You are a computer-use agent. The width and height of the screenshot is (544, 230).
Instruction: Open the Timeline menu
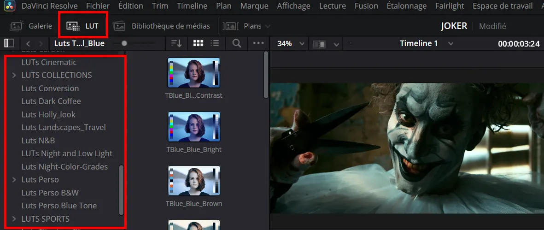(192, 6)
